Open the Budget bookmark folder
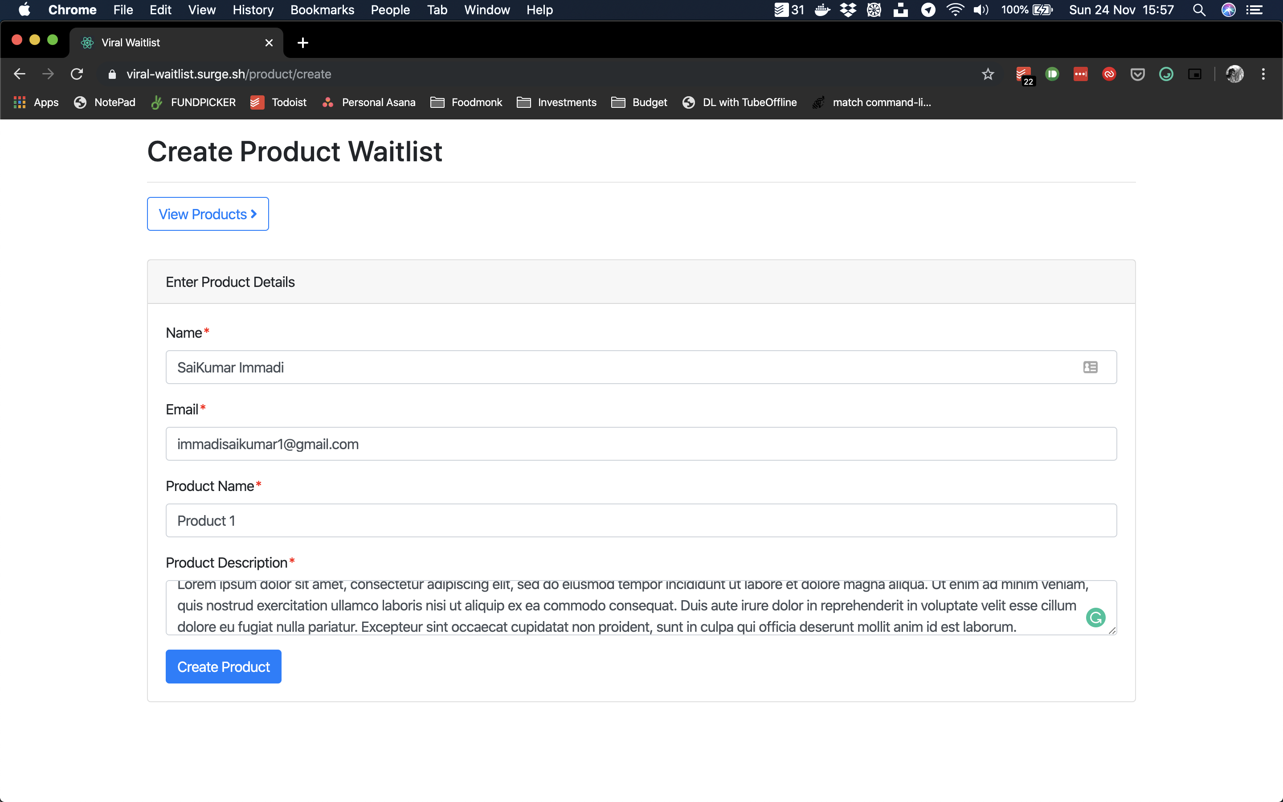 [639, 102]
